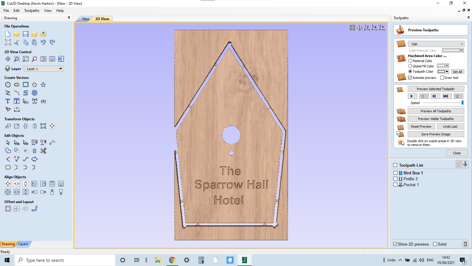Open the Layer 1 dropdown
The image size is (472, 266).
click(43, 69)
